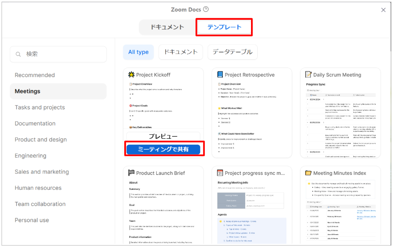Filter templates by ドキュメント type
Screen dimensions: 394x247
[x=181, y=52]
